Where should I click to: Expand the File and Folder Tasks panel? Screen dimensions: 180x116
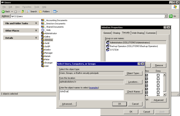(x=36, y=23)
